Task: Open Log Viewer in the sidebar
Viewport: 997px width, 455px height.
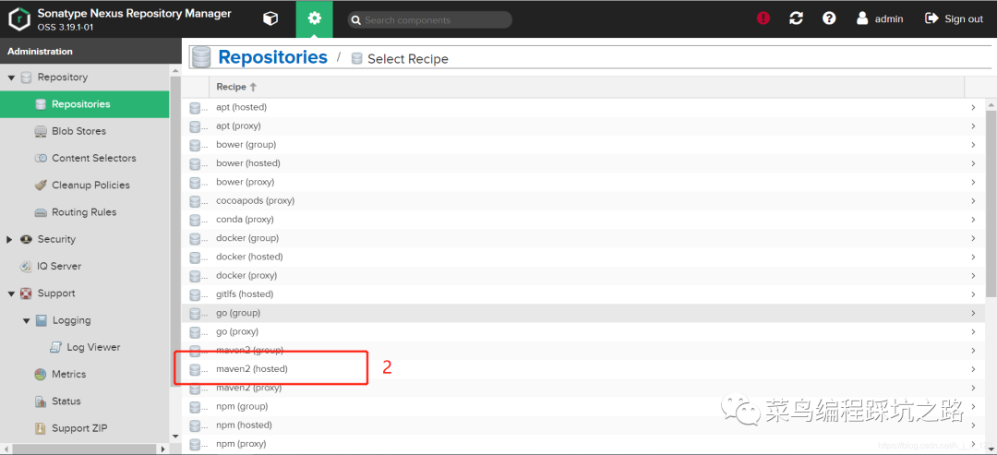Action: tap(85, 348)
